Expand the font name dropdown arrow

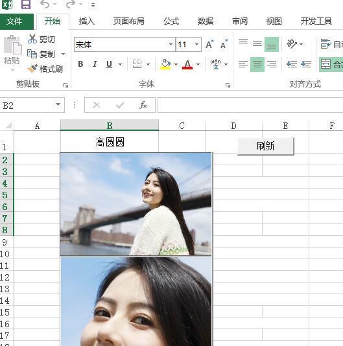(x=171, y=44)
